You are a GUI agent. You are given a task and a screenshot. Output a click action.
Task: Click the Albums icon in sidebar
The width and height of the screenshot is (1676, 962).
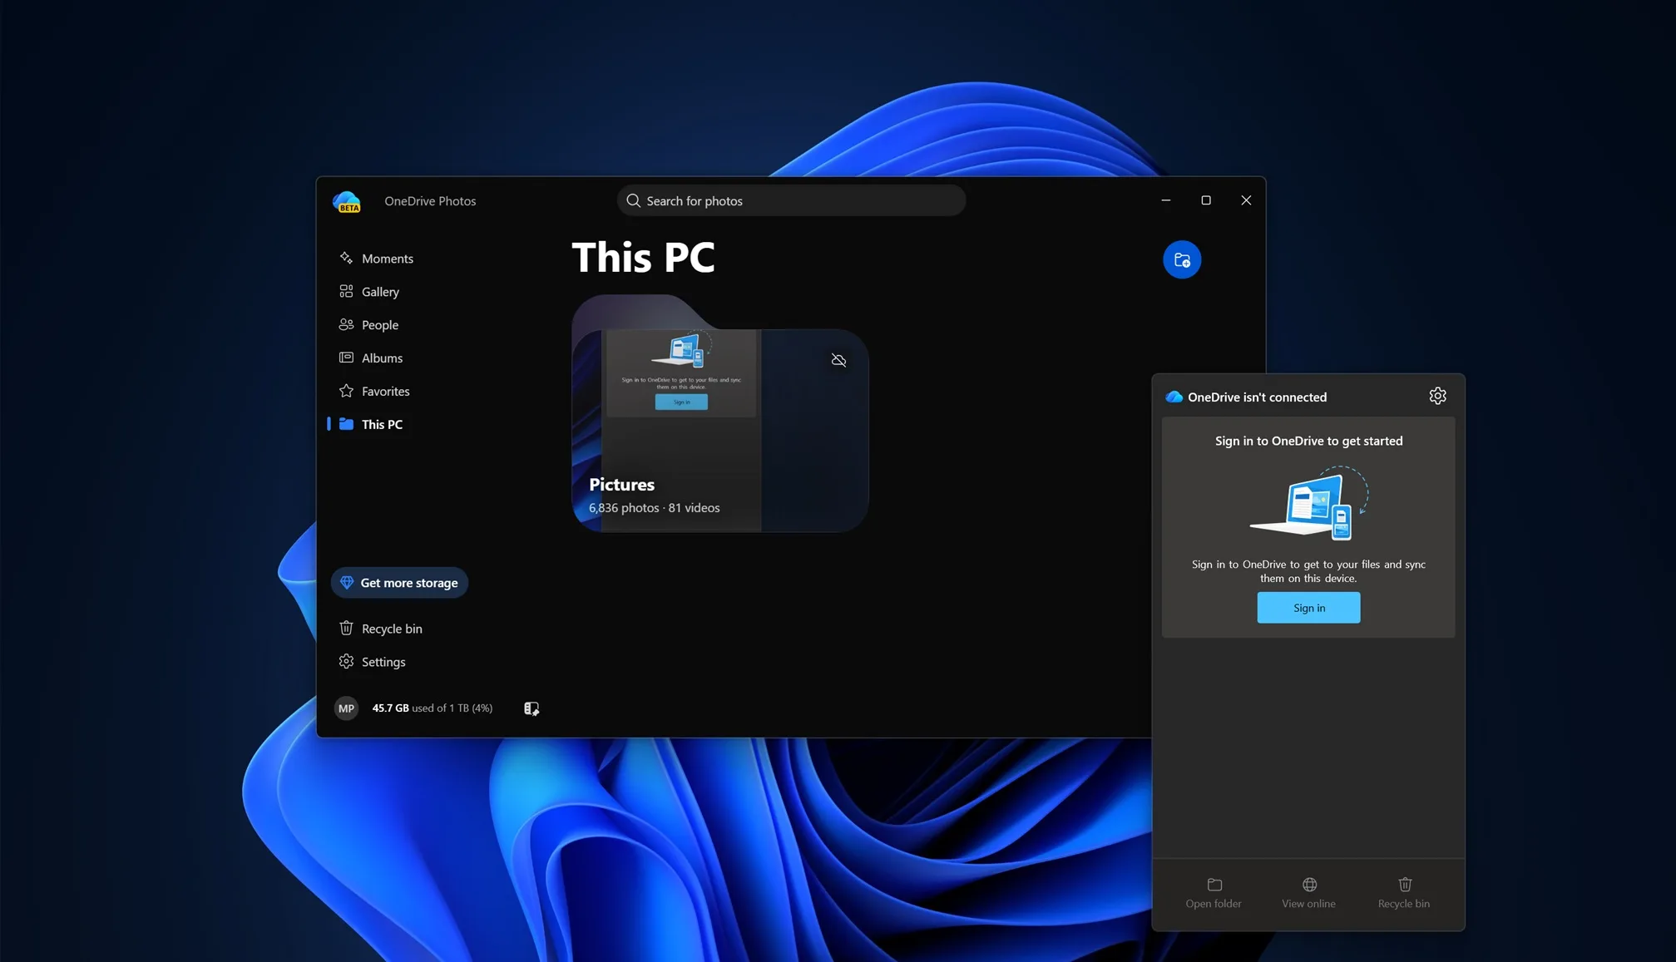(x=346, y=358)
